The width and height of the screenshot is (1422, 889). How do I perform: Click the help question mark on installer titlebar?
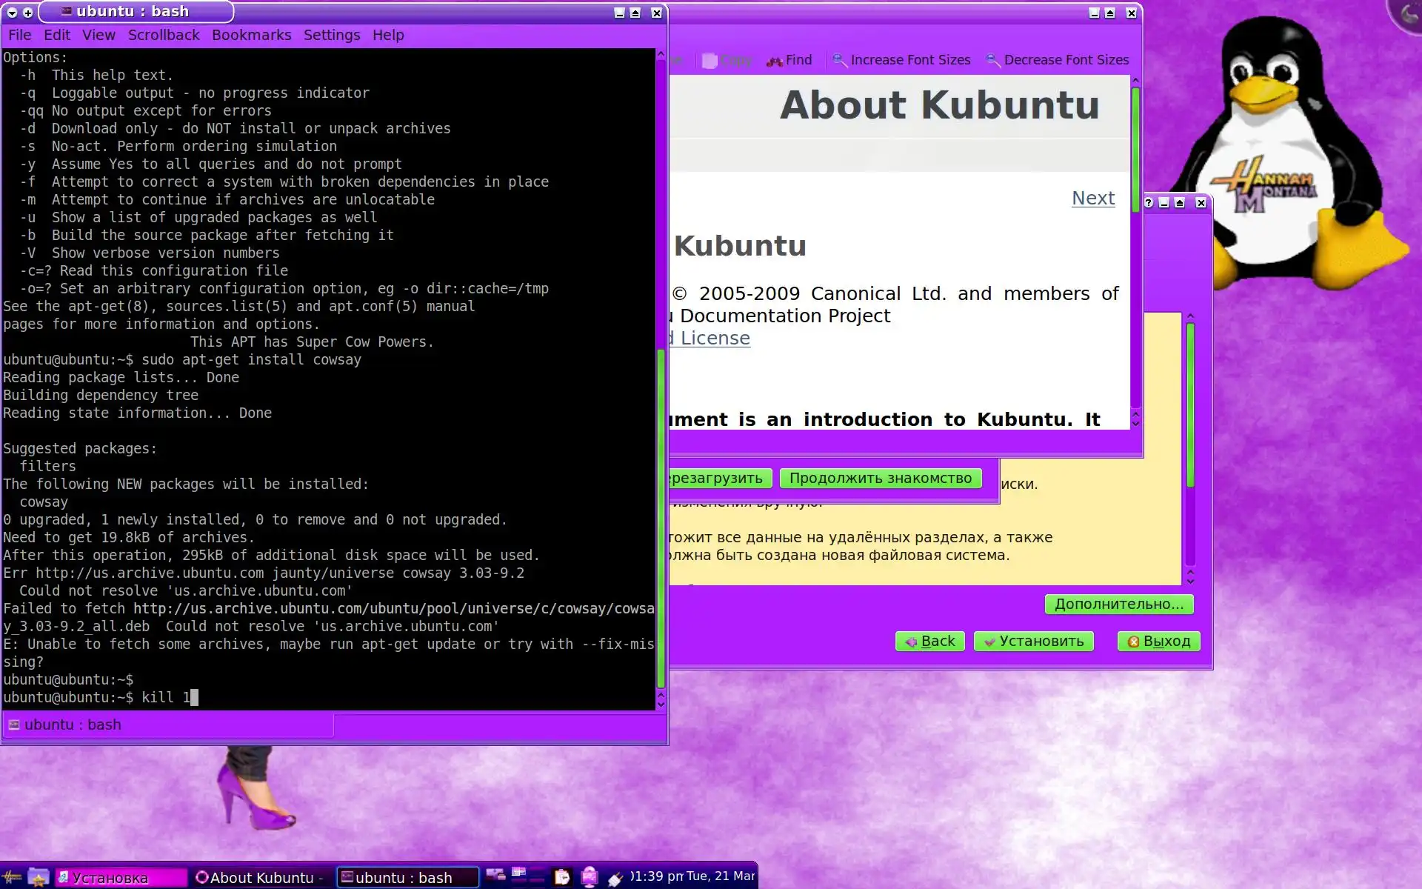(x=1149, y=203)
